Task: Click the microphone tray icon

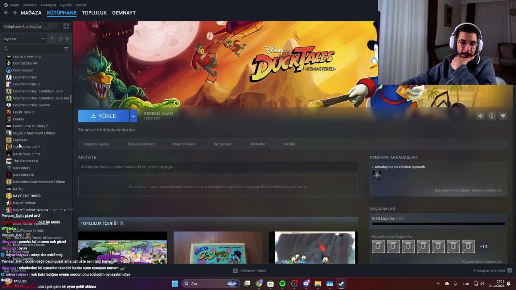Action: [x=456, y=284]
